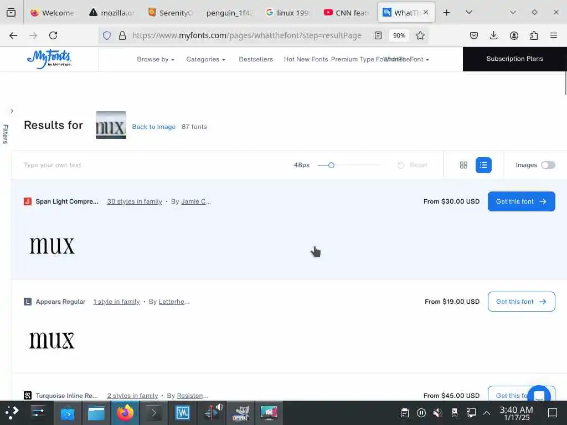The height and width of the screenshot is (425, 567).
Task: Reload the page with refresh icon
Action: click(x=53, y=35)
